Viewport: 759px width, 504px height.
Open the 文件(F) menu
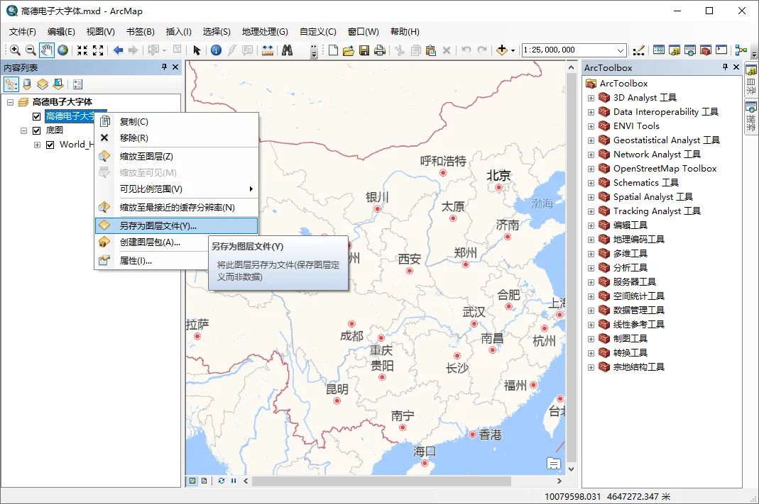pyautogui.click(x=22, y=32)
